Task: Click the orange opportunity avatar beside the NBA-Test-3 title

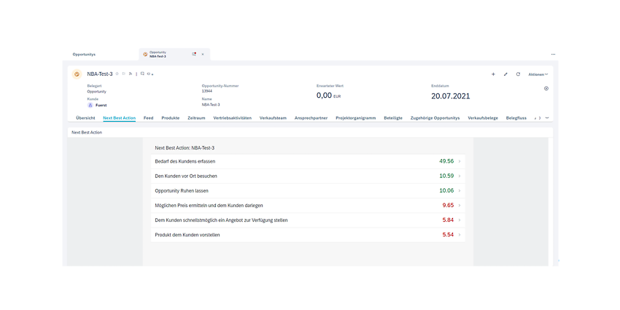Action: [77, 74]
